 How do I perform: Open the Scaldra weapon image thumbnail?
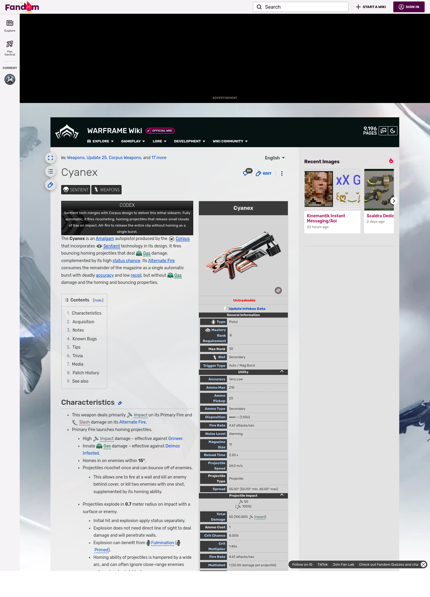click(379, 190)
